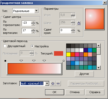Click the Сдвиг края input field
This screenshot has width=108, height=99.
pos(65,31)
